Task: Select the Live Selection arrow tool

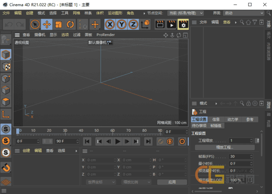Action: coord(35,25)
